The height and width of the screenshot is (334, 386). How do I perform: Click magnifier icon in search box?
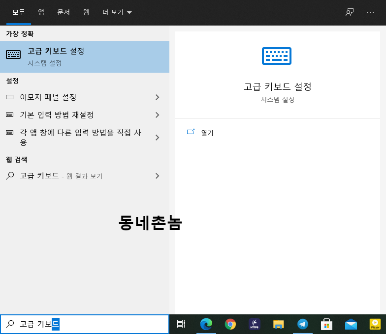tap(10, 324)
